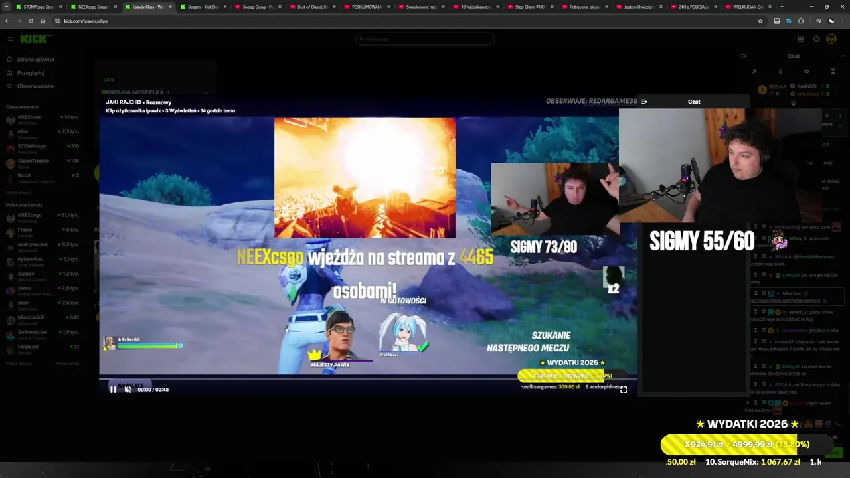The image size is (850, 478).
Task: Open recommended channel Hiratoshi
Action: pos(42,349)
